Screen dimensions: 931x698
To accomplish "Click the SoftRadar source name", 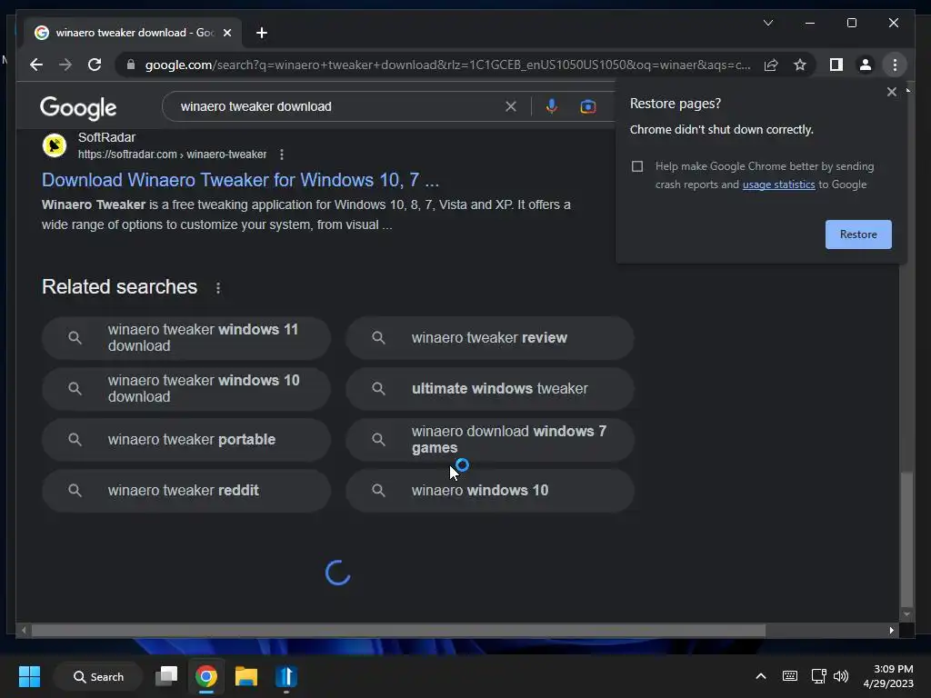I will coord(107,137).
